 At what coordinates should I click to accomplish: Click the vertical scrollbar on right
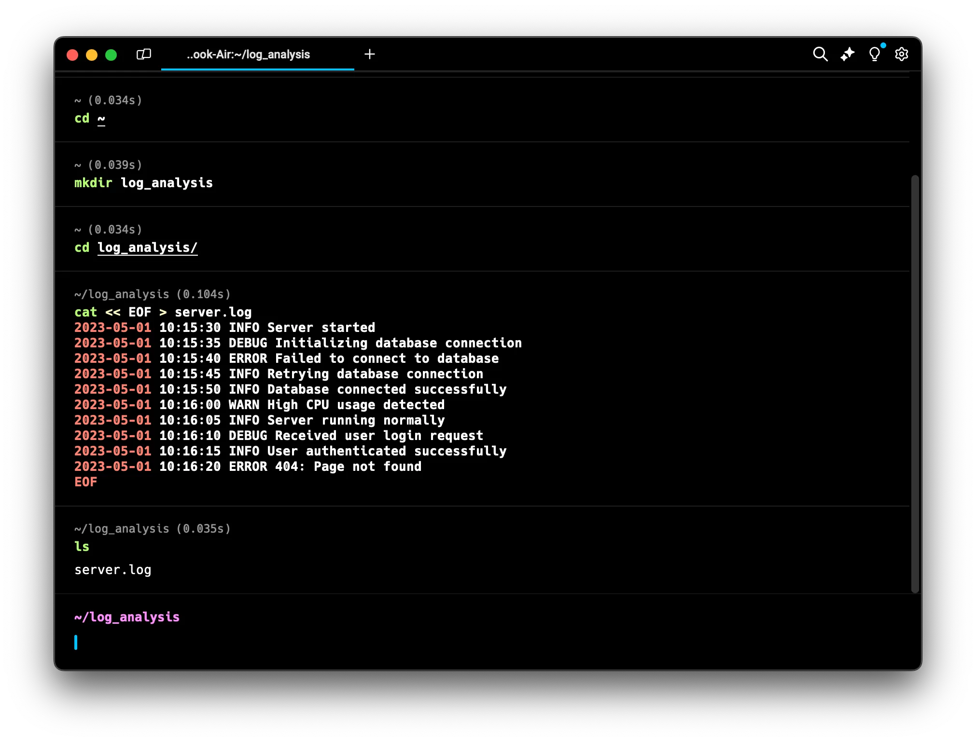click(915, 384)
